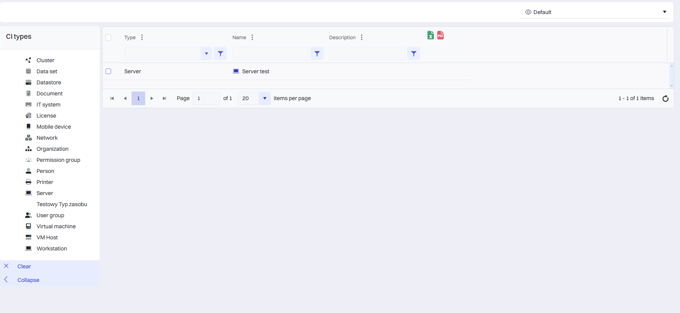
Task: Open the Name column options menu
Action: (252, 37)
